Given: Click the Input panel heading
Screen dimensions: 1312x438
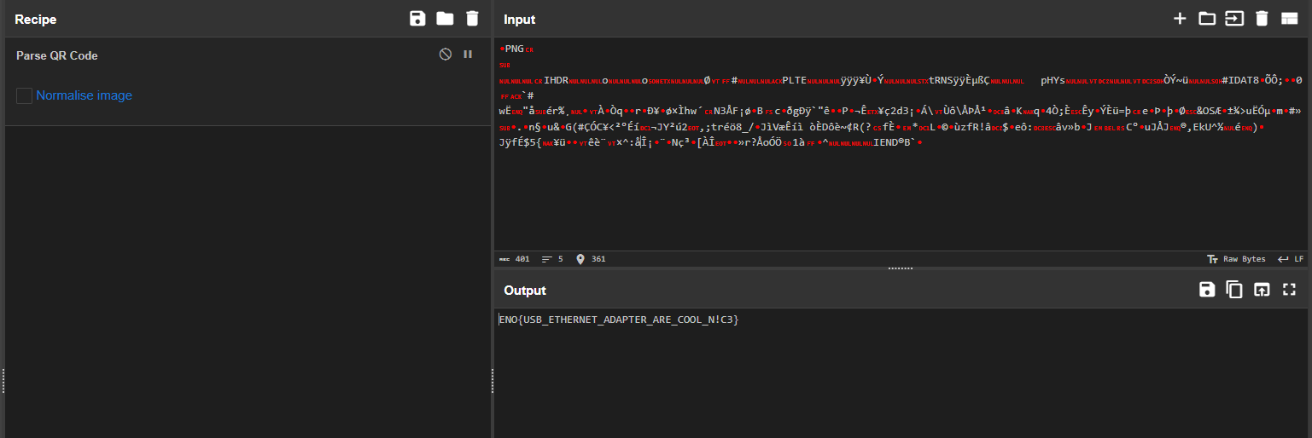Looking at the screenshot, I should click(x=520, y=19).
